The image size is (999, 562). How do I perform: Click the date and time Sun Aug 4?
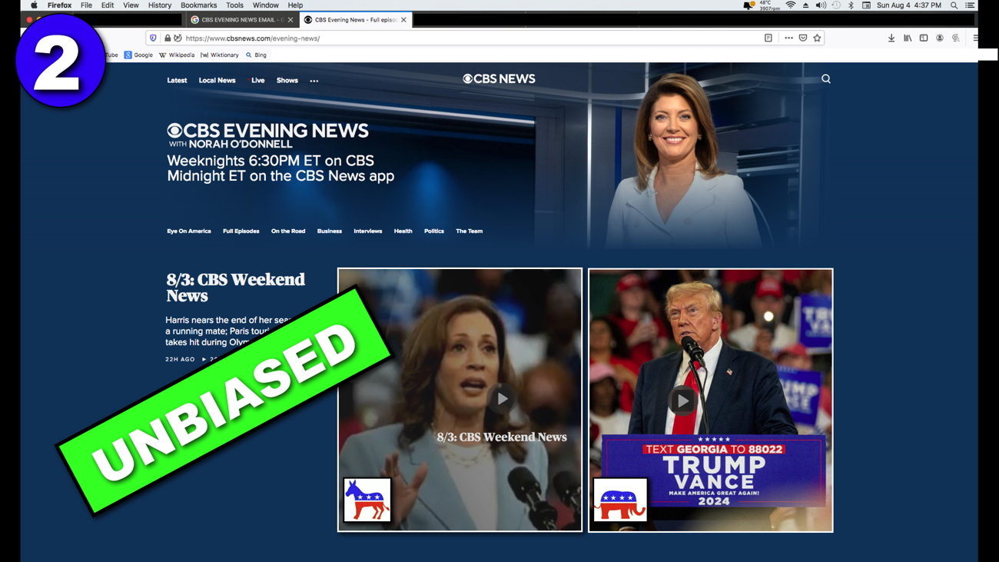point(908,5)
